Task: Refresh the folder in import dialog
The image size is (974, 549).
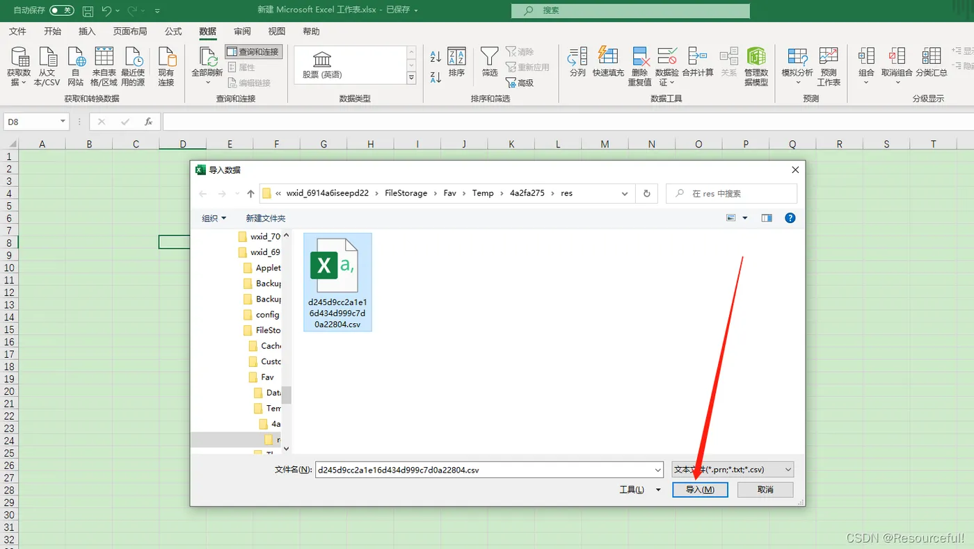Action: click(647, 193)
